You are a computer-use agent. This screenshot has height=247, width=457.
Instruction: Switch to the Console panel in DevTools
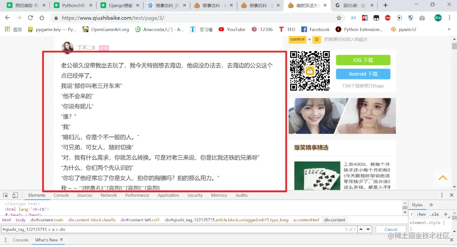click(61, 195)
